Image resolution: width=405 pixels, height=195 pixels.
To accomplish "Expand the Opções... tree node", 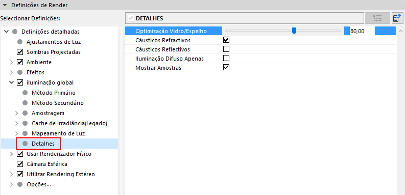I will click(11, 184).
